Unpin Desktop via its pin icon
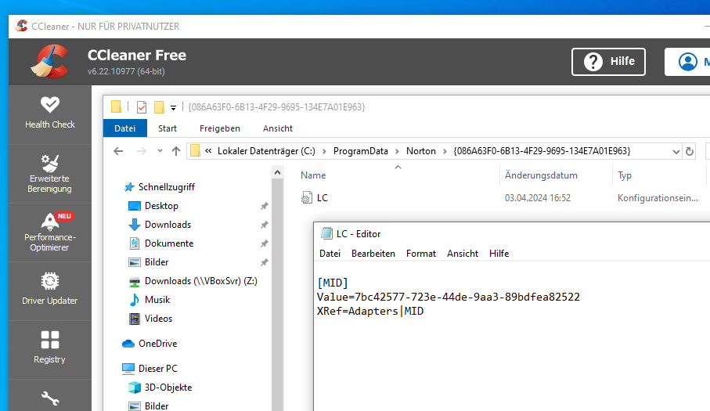This screenshot has width=710, height=411. tap(265, 206)
